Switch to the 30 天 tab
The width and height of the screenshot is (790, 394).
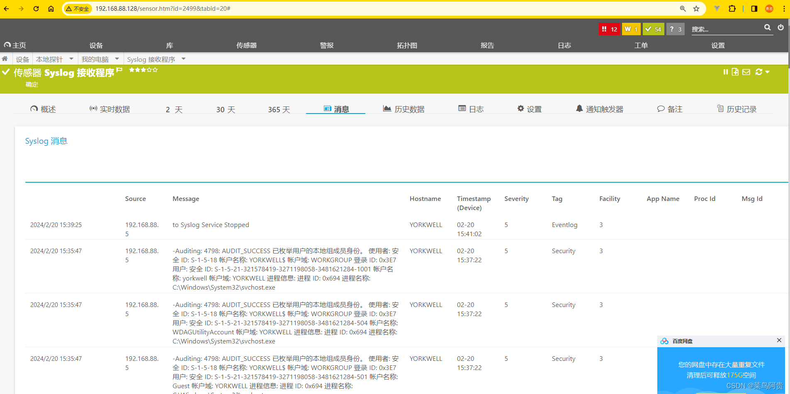click(226, 109)
